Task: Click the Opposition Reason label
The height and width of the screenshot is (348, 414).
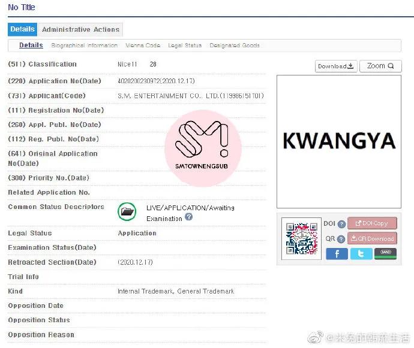Action: tap(41, 335)
